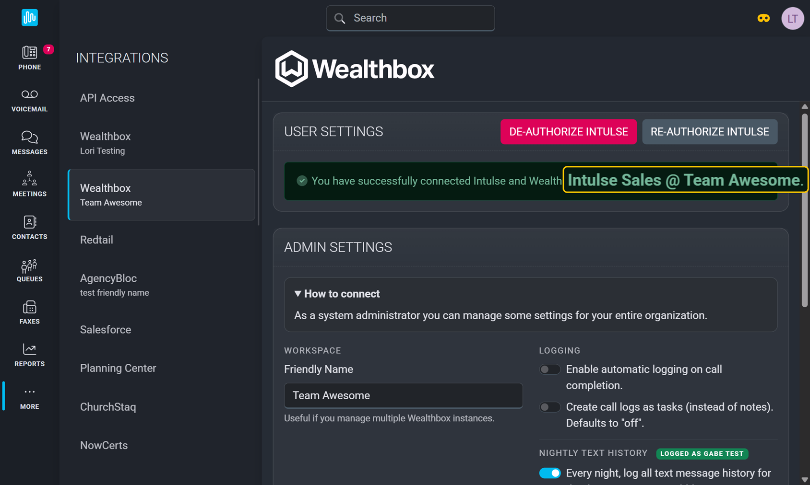Toggle create call logs as tasks
The width and height of the screenshot is (810, 485).
click(x=550, y=407)
